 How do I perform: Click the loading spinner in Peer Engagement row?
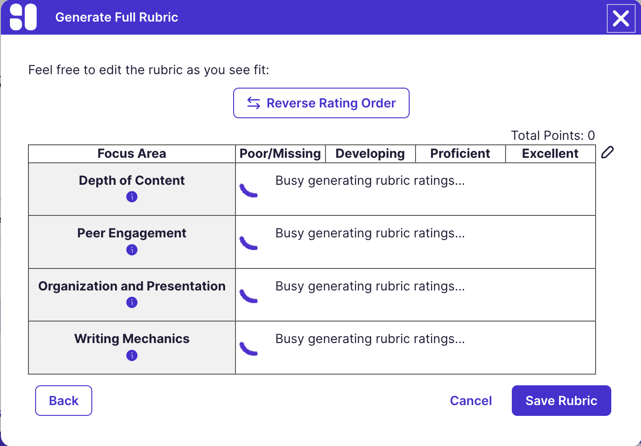pos(248,243)
